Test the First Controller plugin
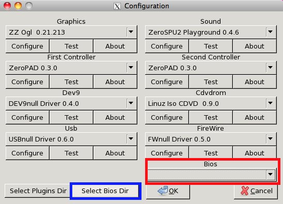283x204 pixels. point(71,82)
